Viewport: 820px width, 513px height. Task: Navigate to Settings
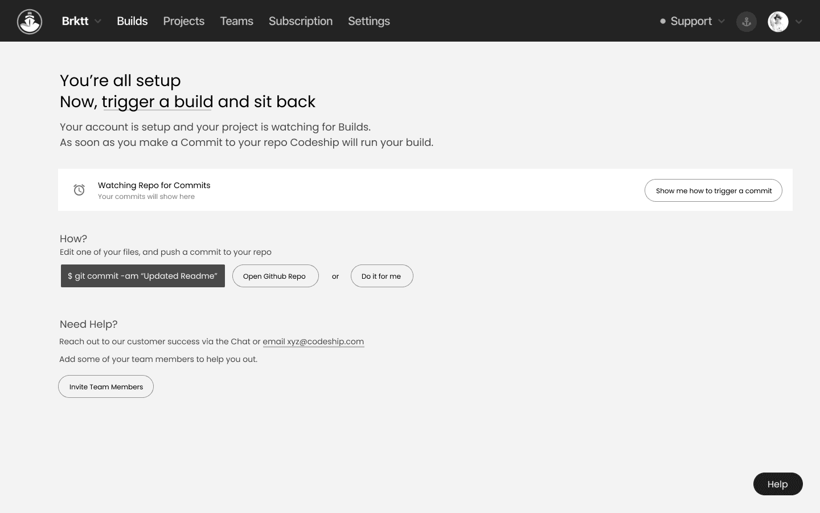pyautogui.click(x=369, y=21)
